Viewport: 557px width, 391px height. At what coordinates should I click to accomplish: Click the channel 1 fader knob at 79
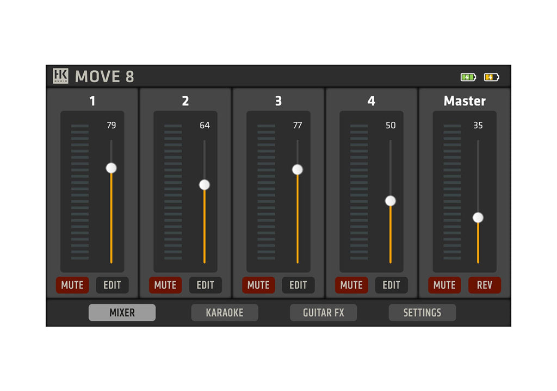[111, 168]
